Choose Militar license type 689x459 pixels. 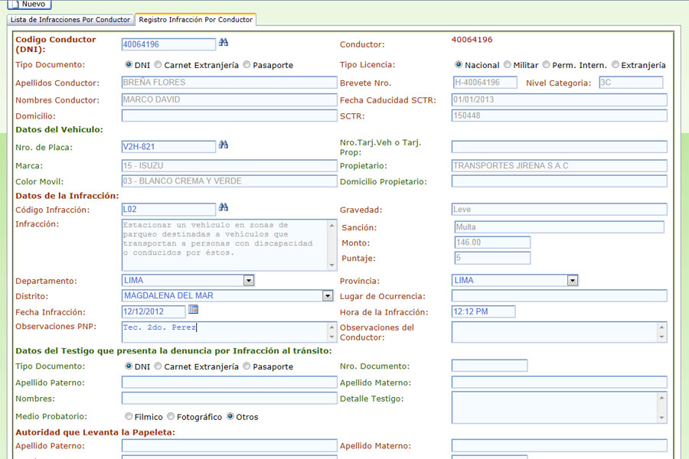pos(508,65)
